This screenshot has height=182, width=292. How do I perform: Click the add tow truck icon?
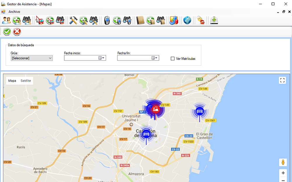[x=50, y=20]
